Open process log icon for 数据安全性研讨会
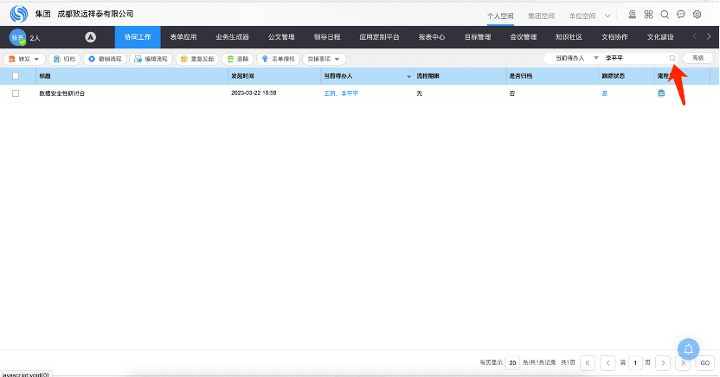The image size is (720, 377). click(x=661, y=93)
